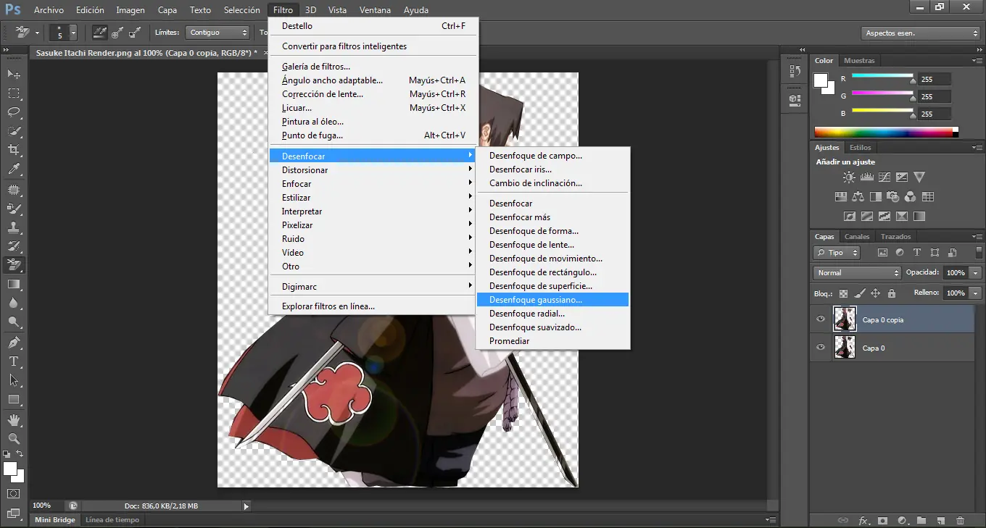Screen dimensions: 986x528
Task: Pick a color from the spectrum ramp
Action: [886, 132]
